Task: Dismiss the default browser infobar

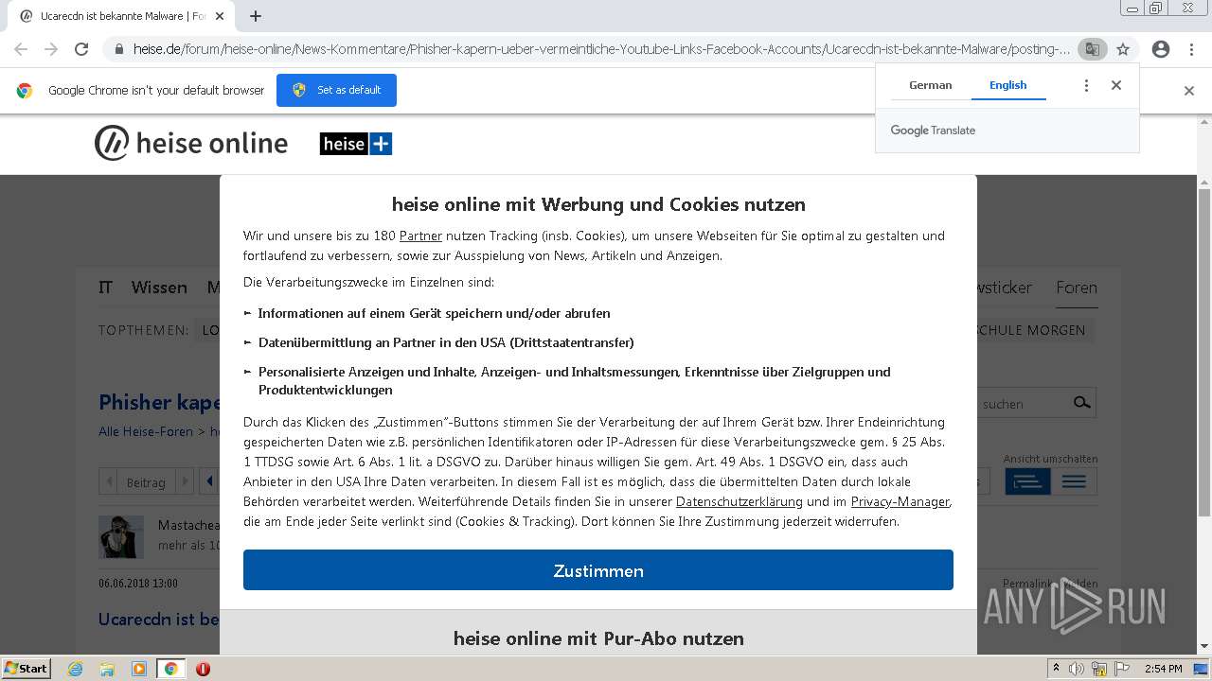Action: (x=1189, y=91)
